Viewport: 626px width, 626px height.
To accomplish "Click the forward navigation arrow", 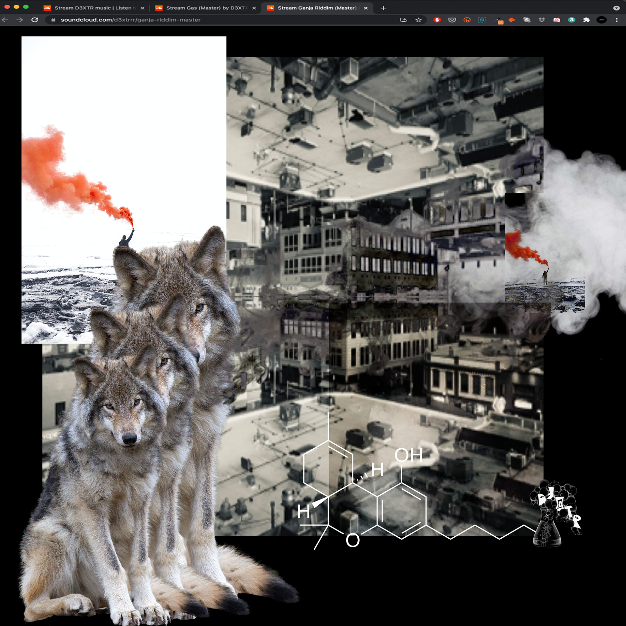I will click(x=20, y=20).
